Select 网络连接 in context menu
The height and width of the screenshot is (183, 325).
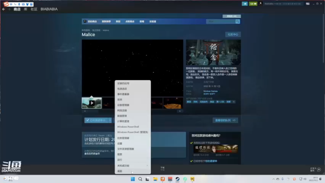point(133,110)
